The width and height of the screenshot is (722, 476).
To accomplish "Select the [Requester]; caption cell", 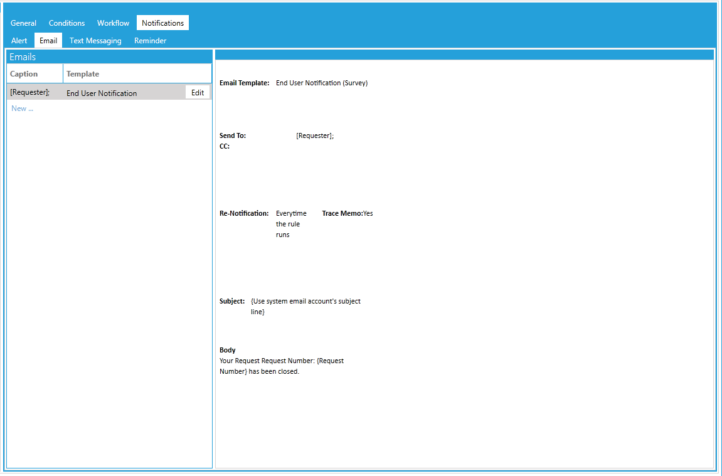I will [x=30, y=92].
